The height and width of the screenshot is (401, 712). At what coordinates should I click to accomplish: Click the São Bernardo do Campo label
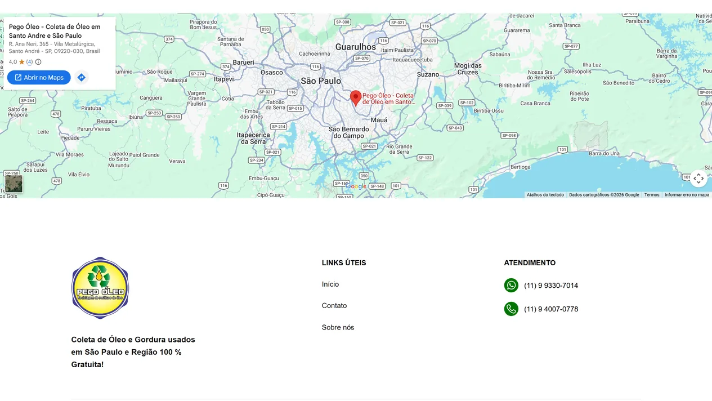pos(349,132)
